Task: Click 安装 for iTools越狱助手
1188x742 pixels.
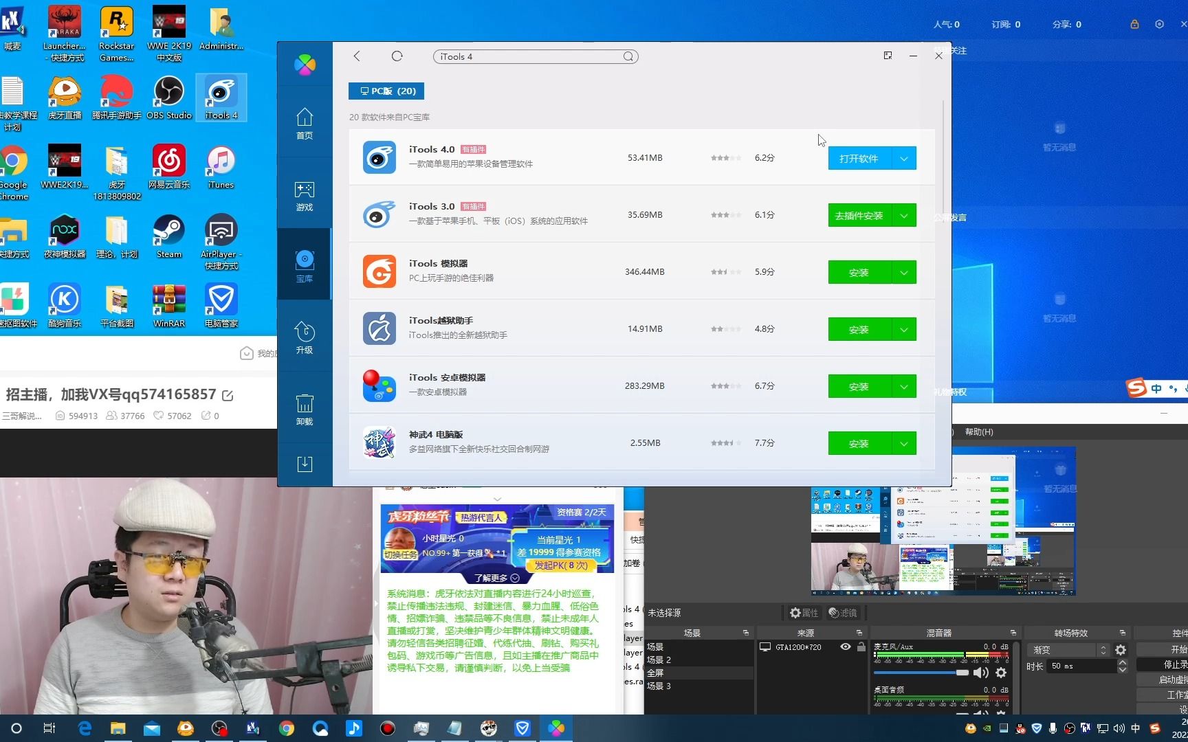Action: (x=859, y=329)
